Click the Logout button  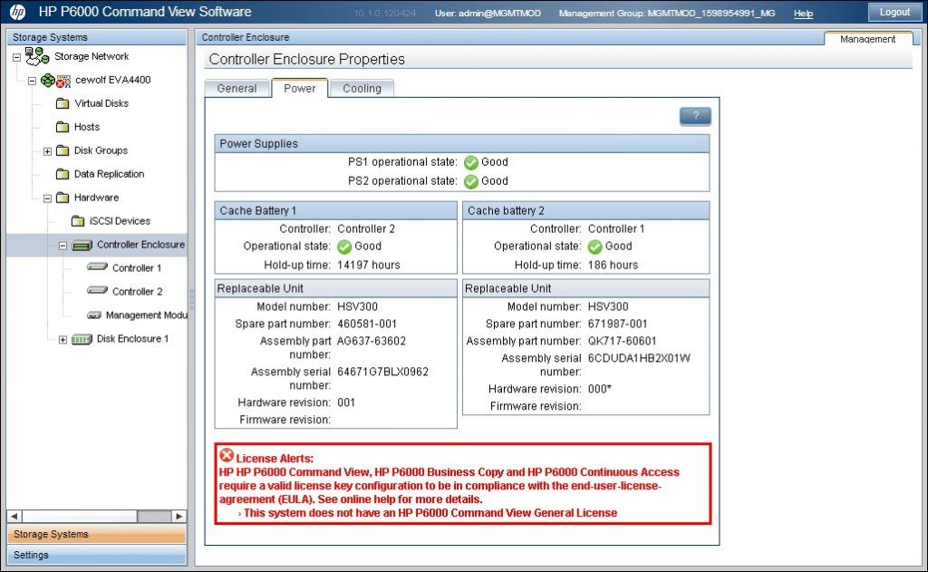pyautogui.click(x=894, y=12)
